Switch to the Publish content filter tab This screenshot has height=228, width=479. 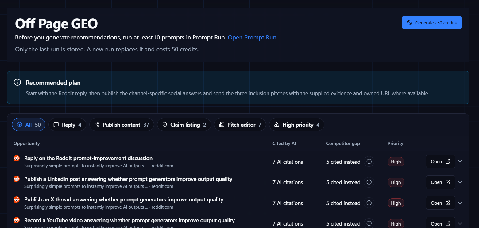122,125
